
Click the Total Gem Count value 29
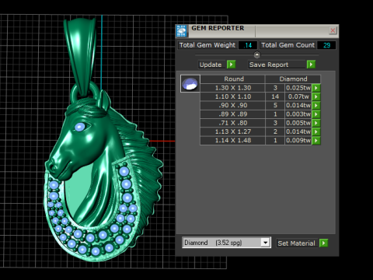[326, 45]
